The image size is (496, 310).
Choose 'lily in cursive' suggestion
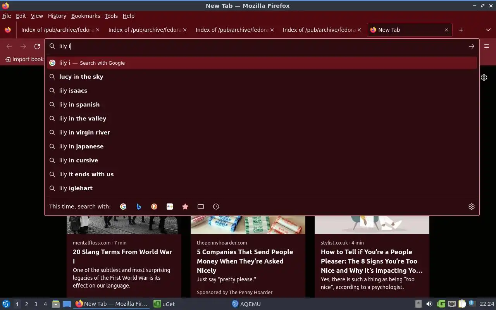coord(262,160)
